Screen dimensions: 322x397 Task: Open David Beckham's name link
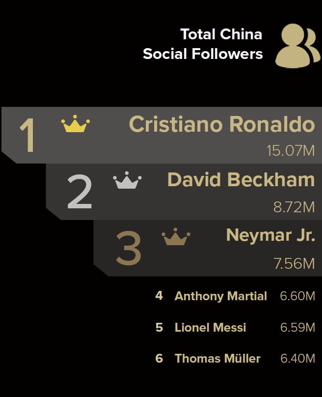pyautogui.click(x=241, y=179)
